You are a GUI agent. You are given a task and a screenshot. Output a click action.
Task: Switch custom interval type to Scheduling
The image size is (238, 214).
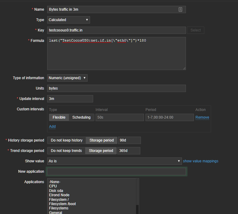[81, 117]
